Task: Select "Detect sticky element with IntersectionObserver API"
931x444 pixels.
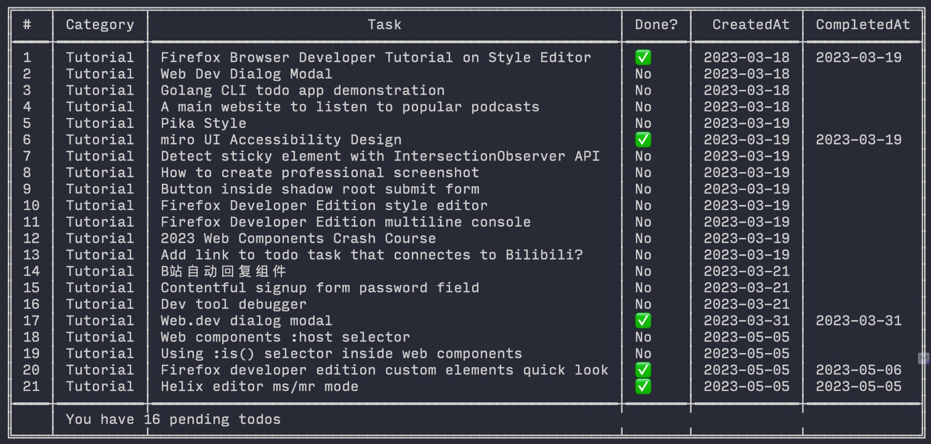Action: [380, 156]
